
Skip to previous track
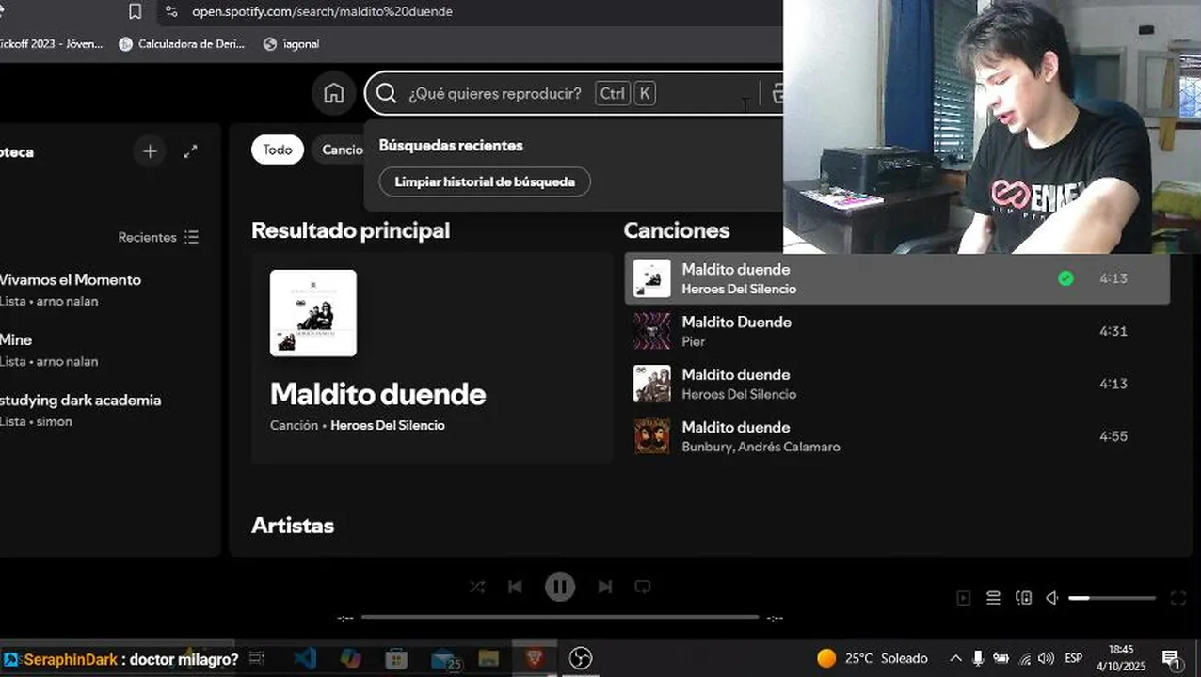pyautogui.click(x=515, y=587)
